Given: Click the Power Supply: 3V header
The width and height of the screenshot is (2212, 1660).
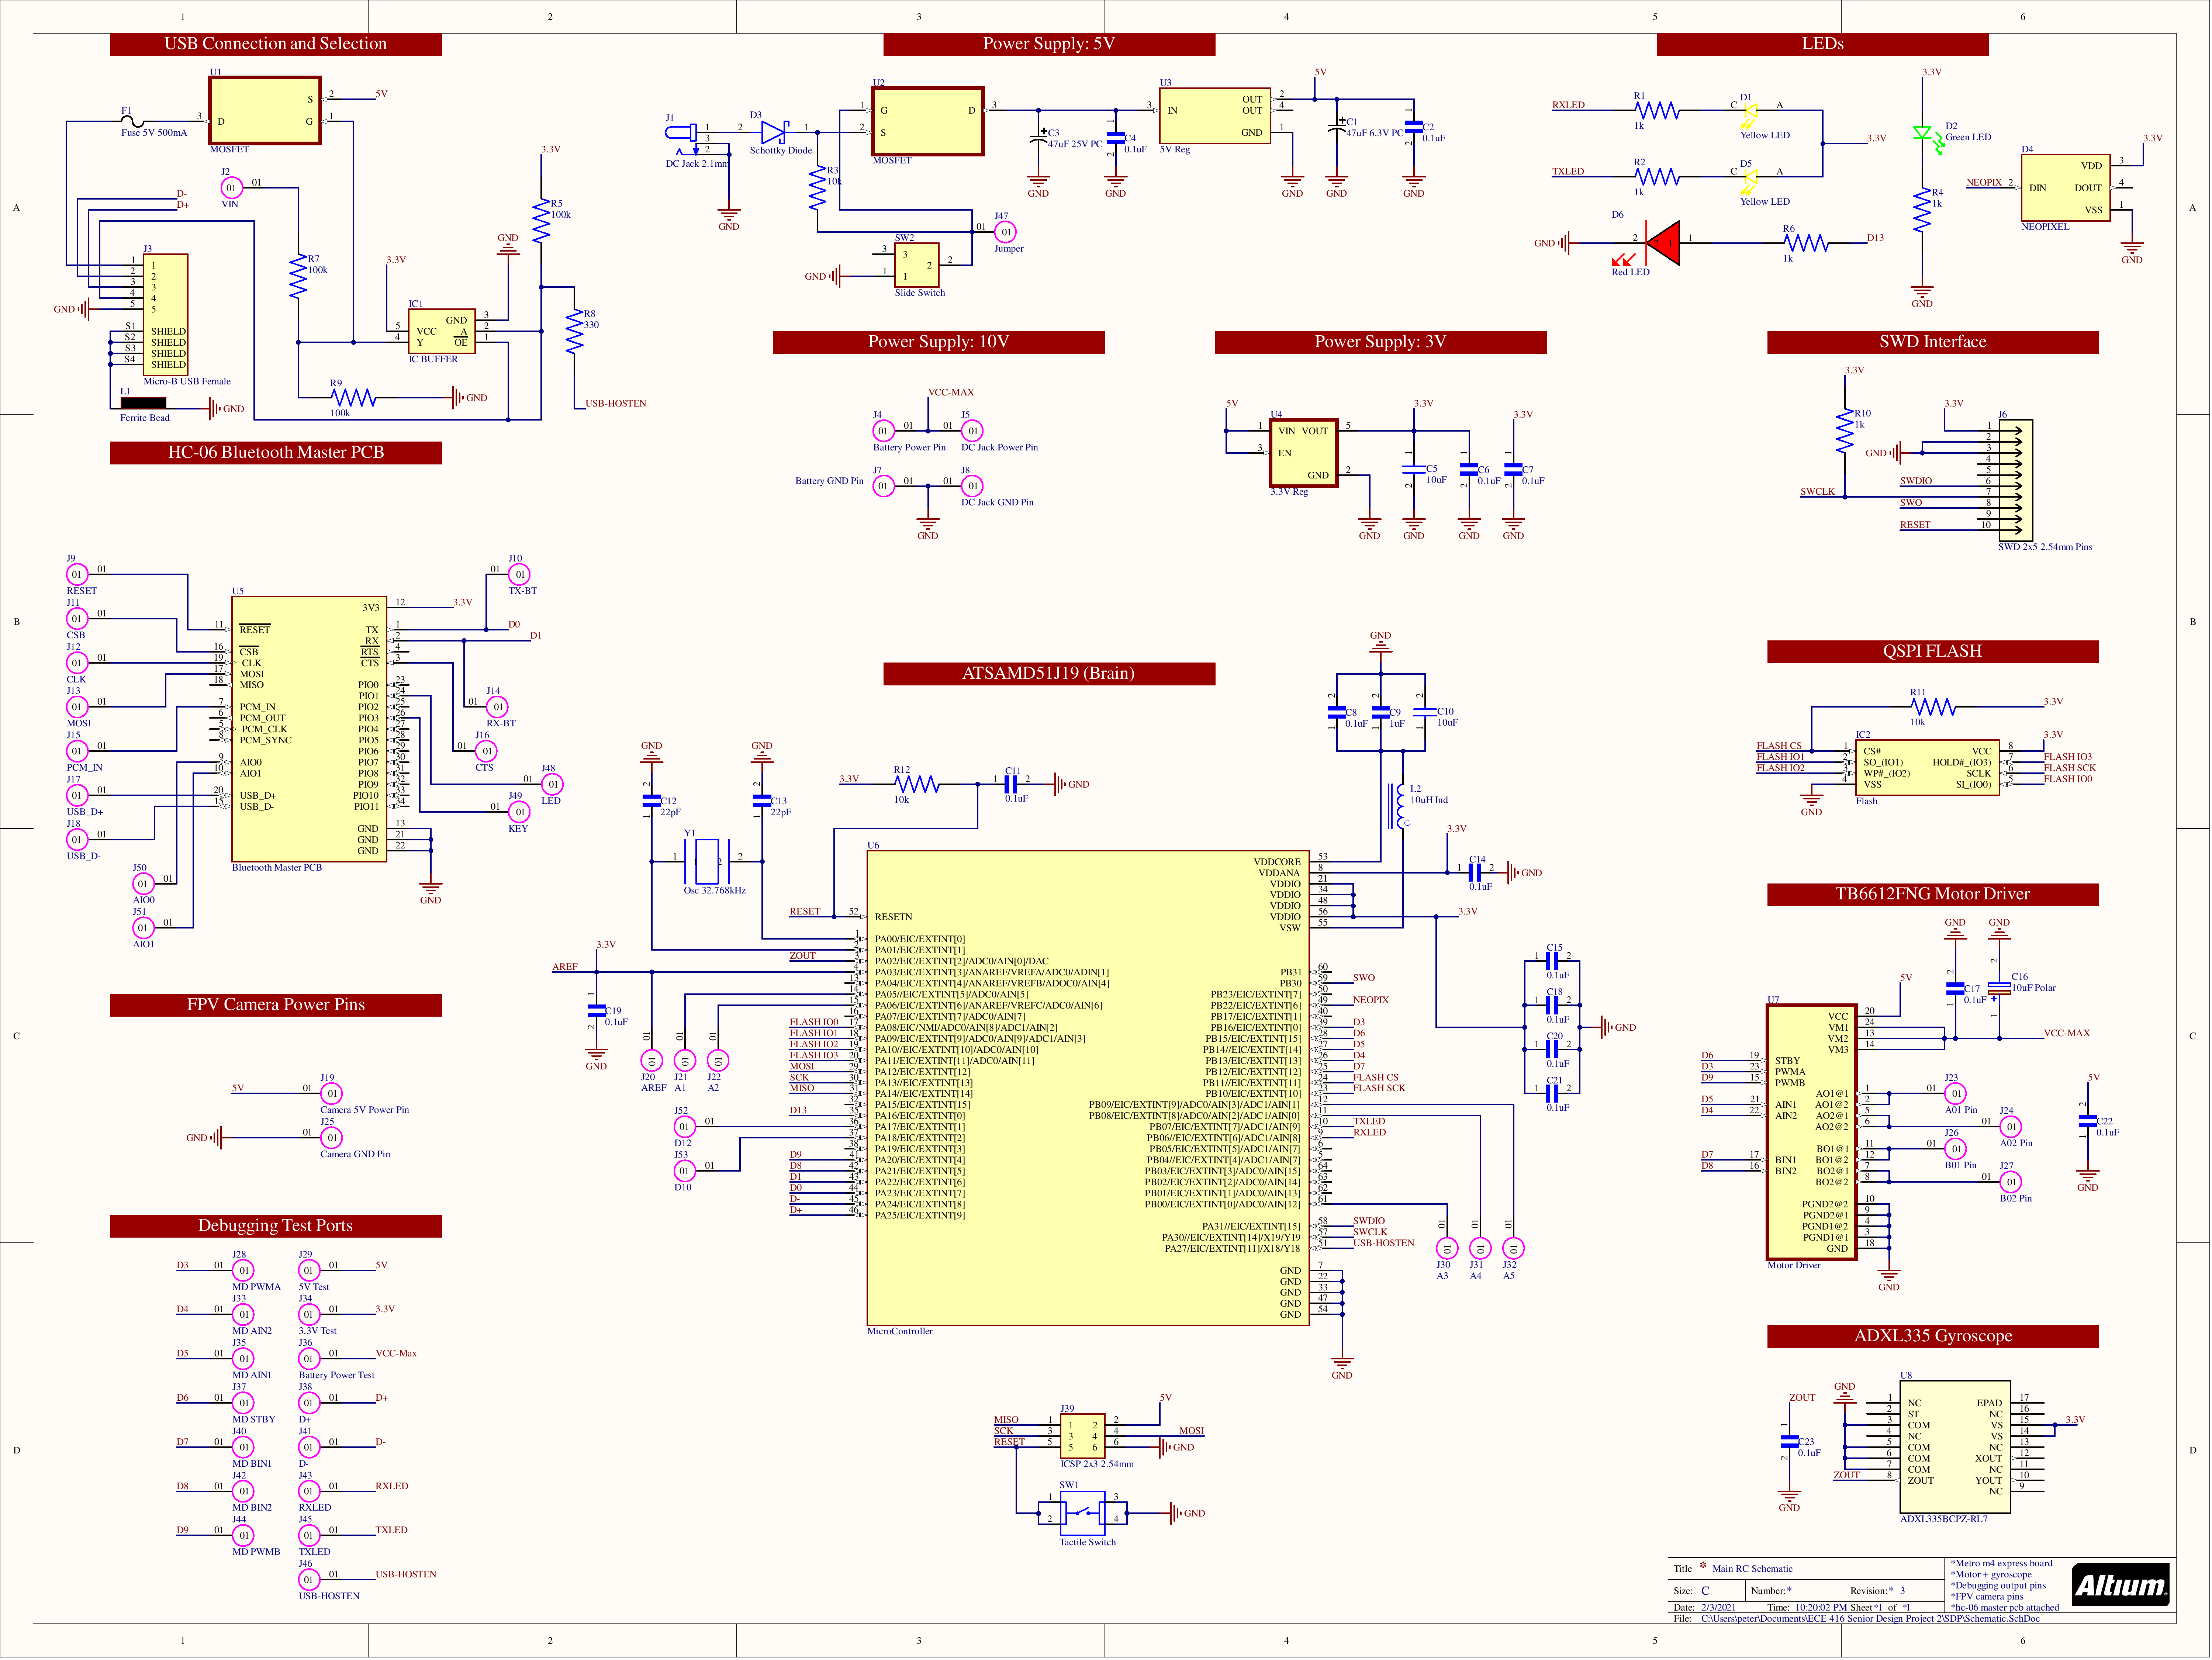Looking at the screenshot, I should [1381, 342].
